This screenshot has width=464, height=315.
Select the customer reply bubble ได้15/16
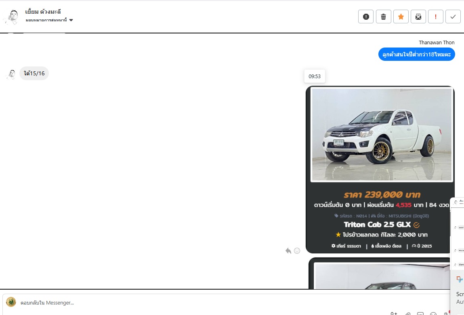pos(34,73)
